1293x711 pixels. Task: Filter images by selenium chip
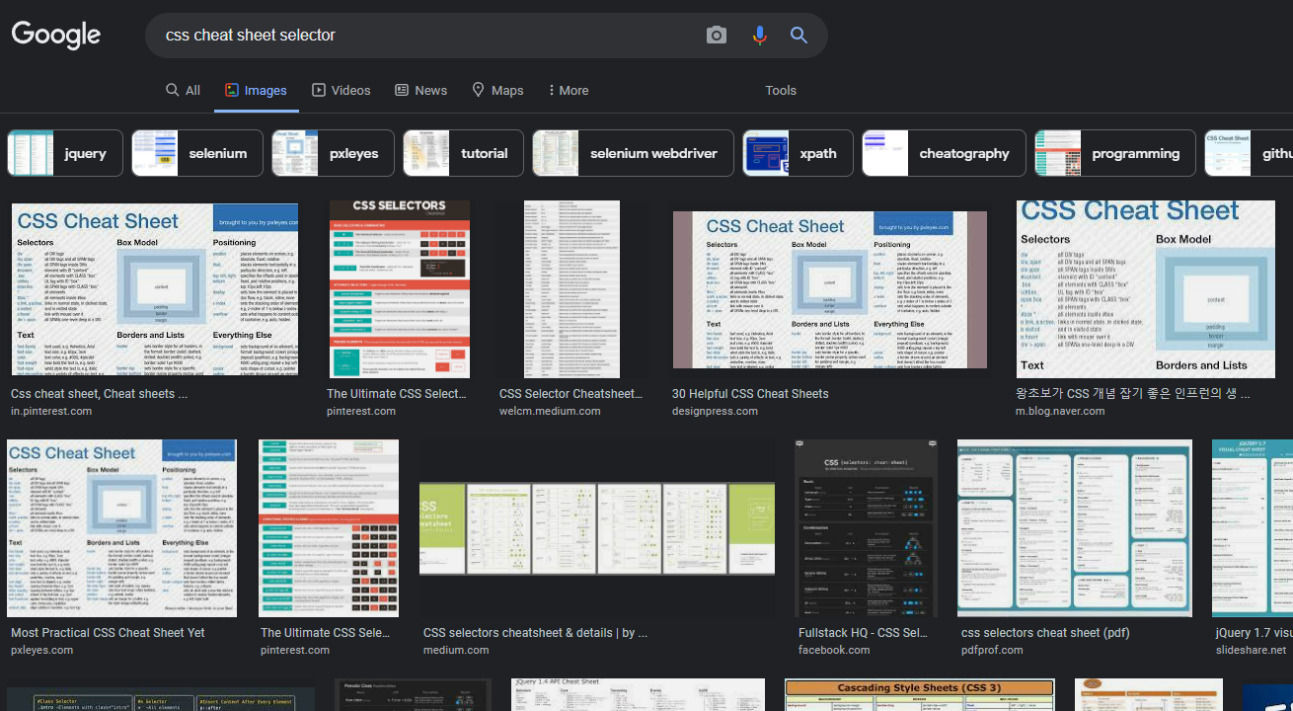tap(197, 153)
